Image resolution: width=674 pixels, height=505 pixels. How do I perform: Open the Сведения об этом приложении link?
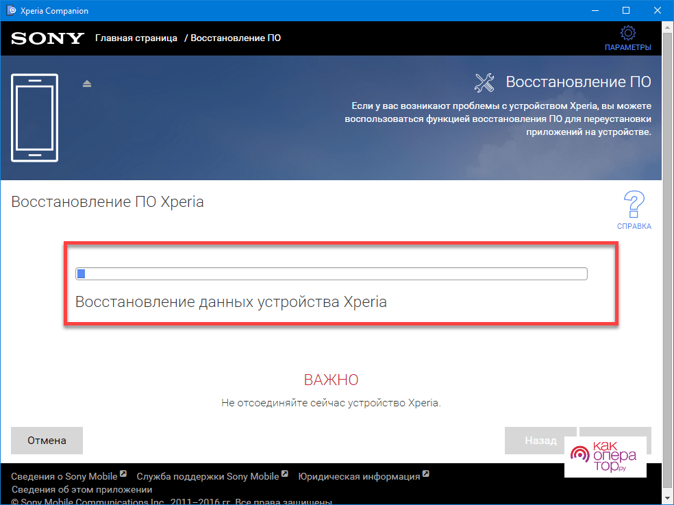coord(82,490)
